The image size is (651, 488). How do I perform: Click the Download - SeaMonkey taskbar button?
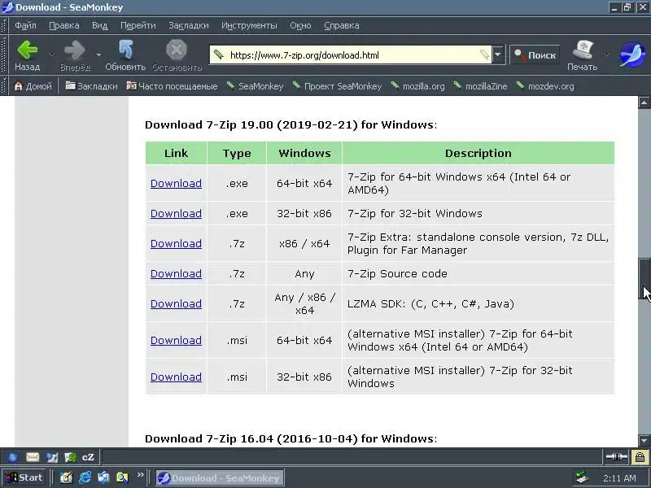coord(220,478)
